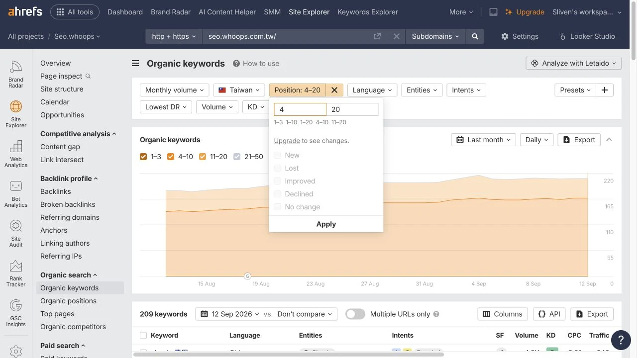Screen dimensions: 637x358
Task: Click the Upgrade link in the filter popup
Action: click(287, 141)
